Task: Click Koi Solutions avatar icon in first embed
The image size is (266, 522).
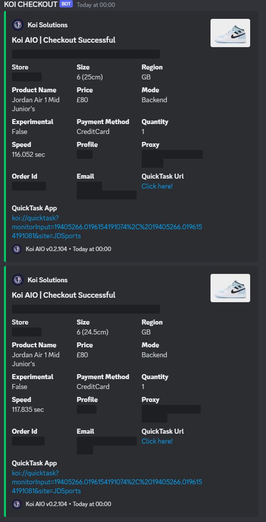Action: tap(17, 25)
